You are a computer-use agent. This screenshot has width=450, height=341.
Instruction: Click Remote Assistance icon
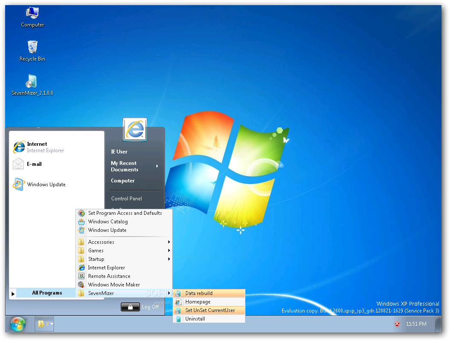[81, 276]
